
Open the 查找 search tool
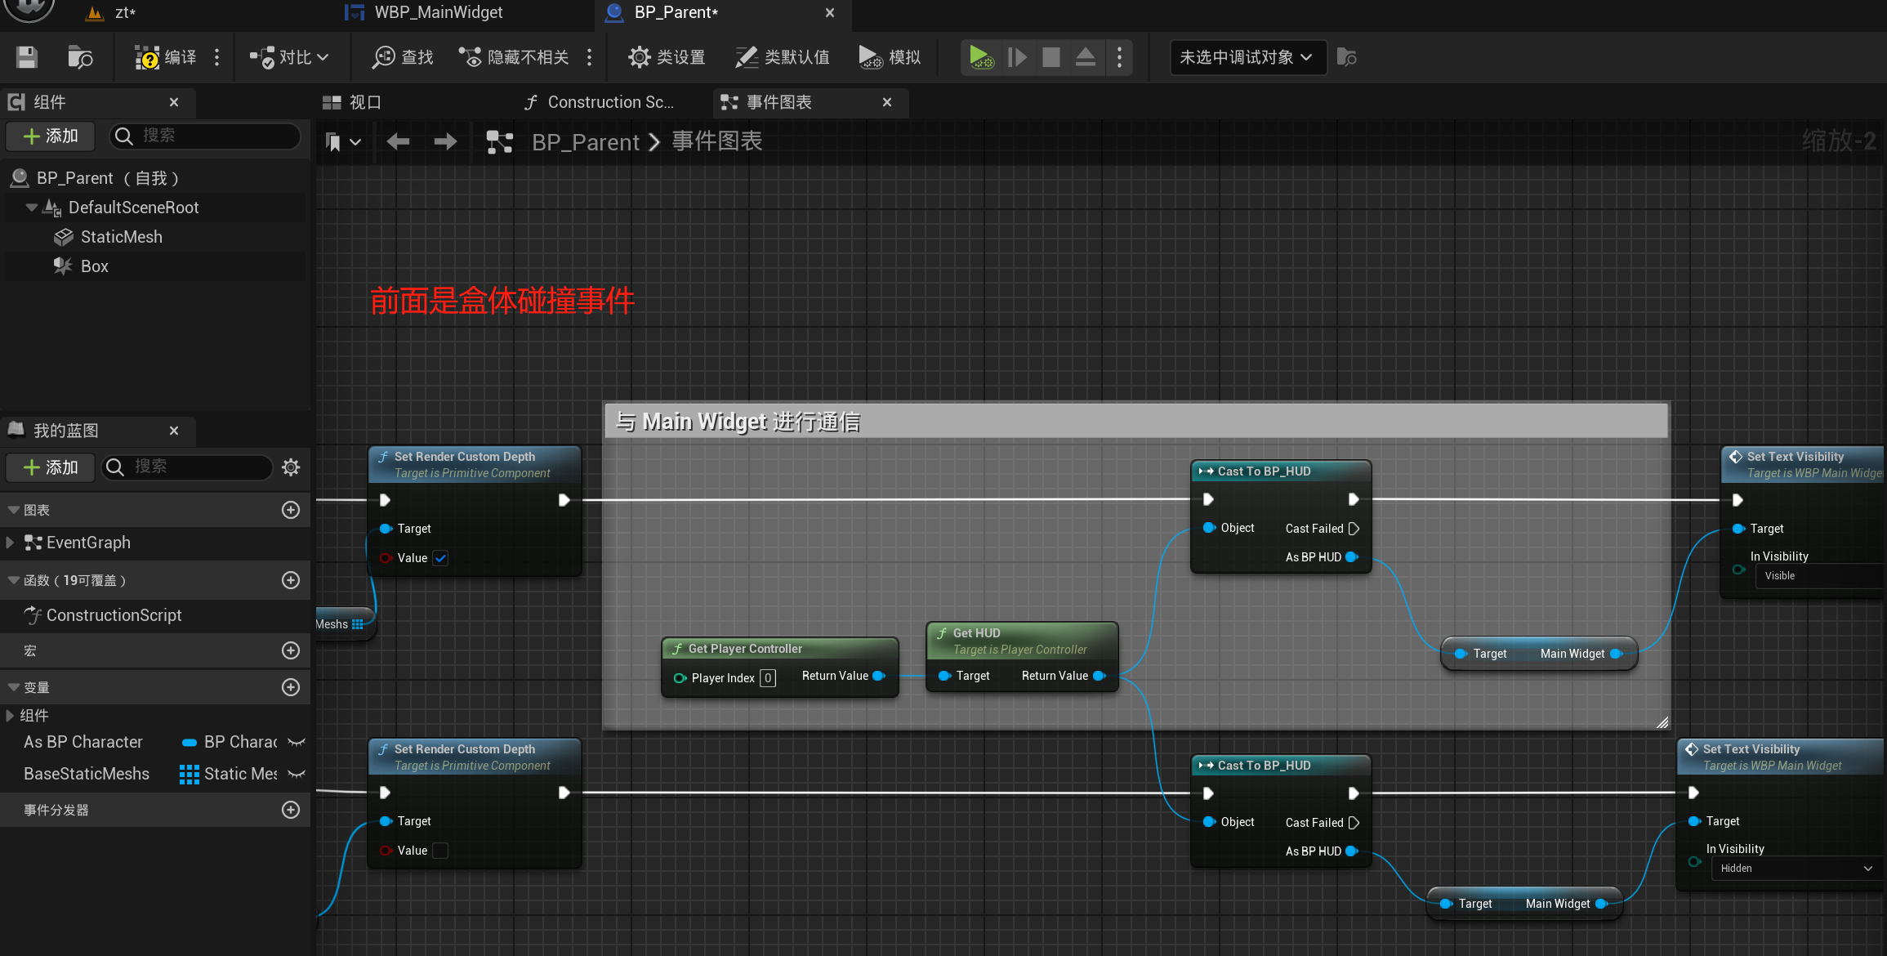pos(399,57)
